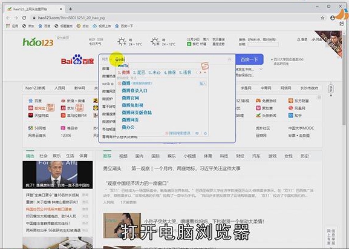Open the 长沙市政府 link
349x249 pixels.
309,88
